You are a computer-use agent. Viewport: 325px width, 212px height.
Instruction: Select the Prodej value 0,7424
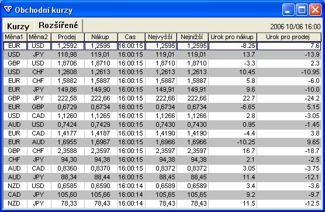(x=68, y=124)
